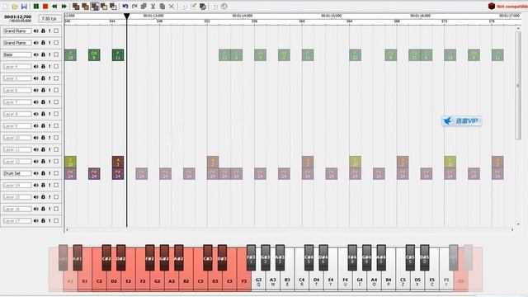Click the red cube compatibility icon
The width and height of the screenshot is (528, 297).
[x=492, y=6]
